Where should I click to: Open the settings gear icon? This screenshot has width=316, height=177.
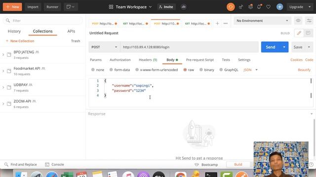[250, 6]
